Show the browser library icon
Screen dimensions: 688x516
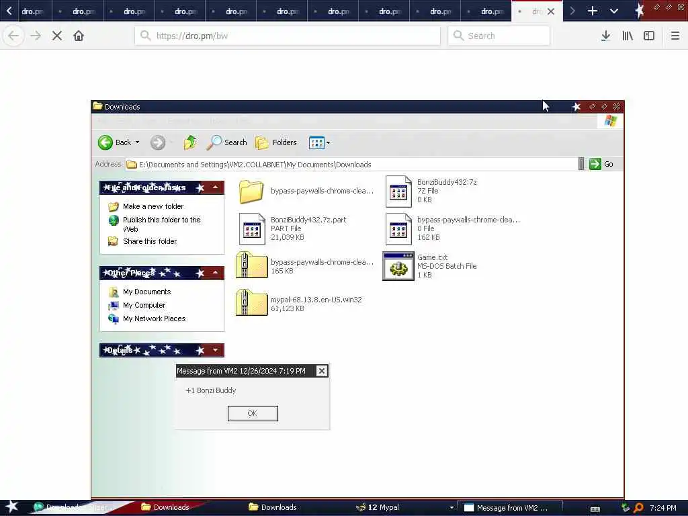[628, 36]
